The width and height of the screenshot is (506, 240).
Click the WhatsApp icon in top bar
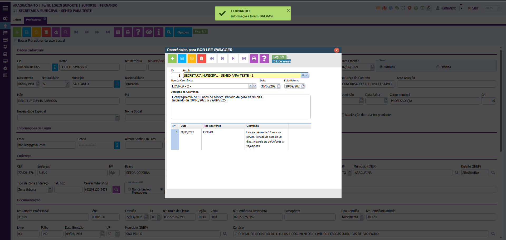429,8
